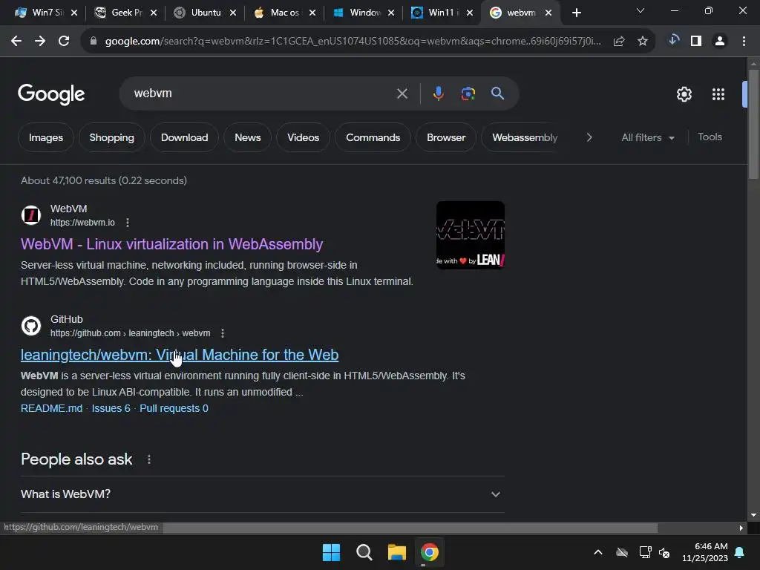This screenshot has width=760, height=570.
Task: Open the Chrome downloads icon
Action: pos(673,41)
